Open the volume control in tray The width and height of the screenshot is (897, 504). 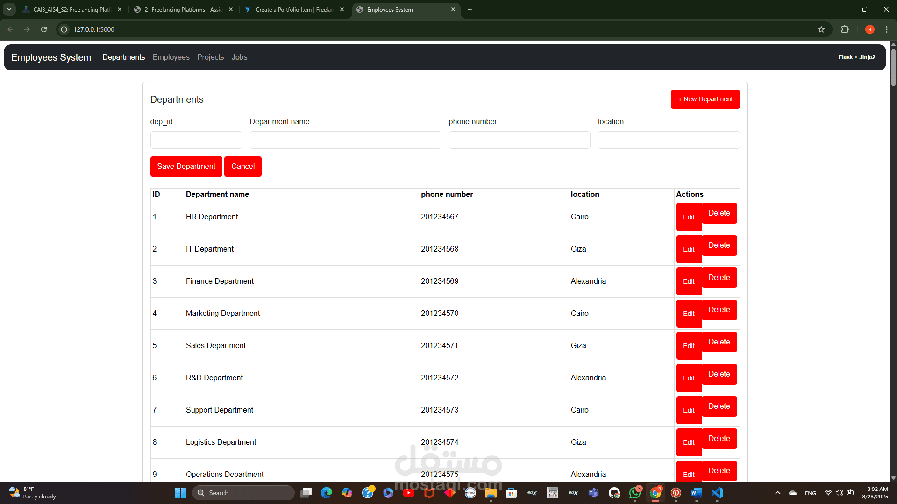pyautogui.click(x=840, y=493)
